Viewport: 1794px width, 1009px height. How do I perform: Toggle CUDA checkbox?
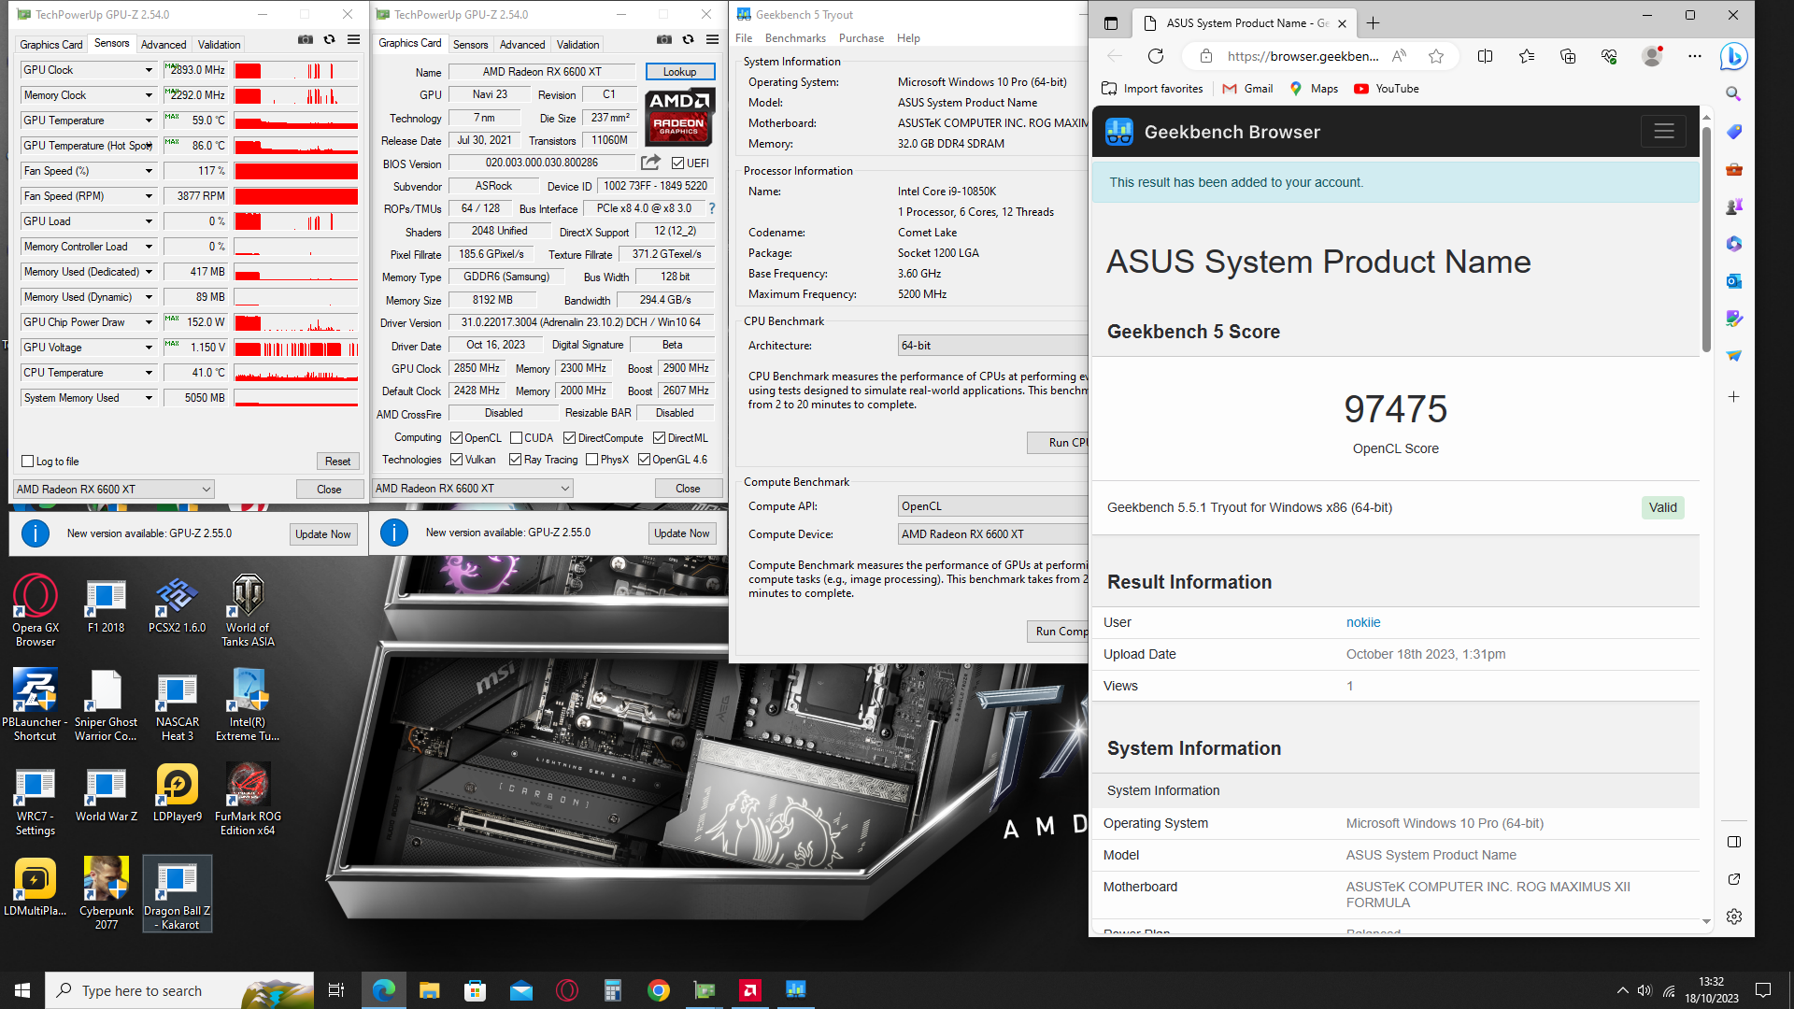[516, 438]
